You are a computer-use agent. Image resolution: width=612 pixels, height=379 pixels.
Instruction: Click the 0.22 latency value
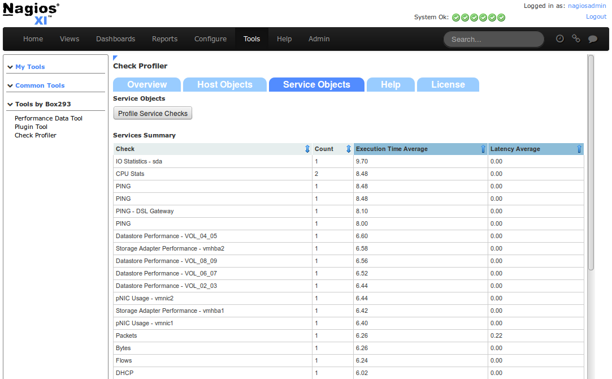click(x=497, y=335)
